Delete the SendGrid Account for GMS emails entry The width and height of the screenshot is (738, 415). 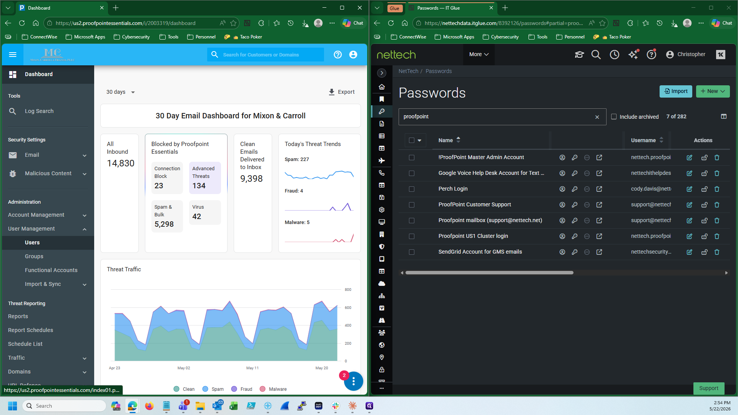point(717,252)
